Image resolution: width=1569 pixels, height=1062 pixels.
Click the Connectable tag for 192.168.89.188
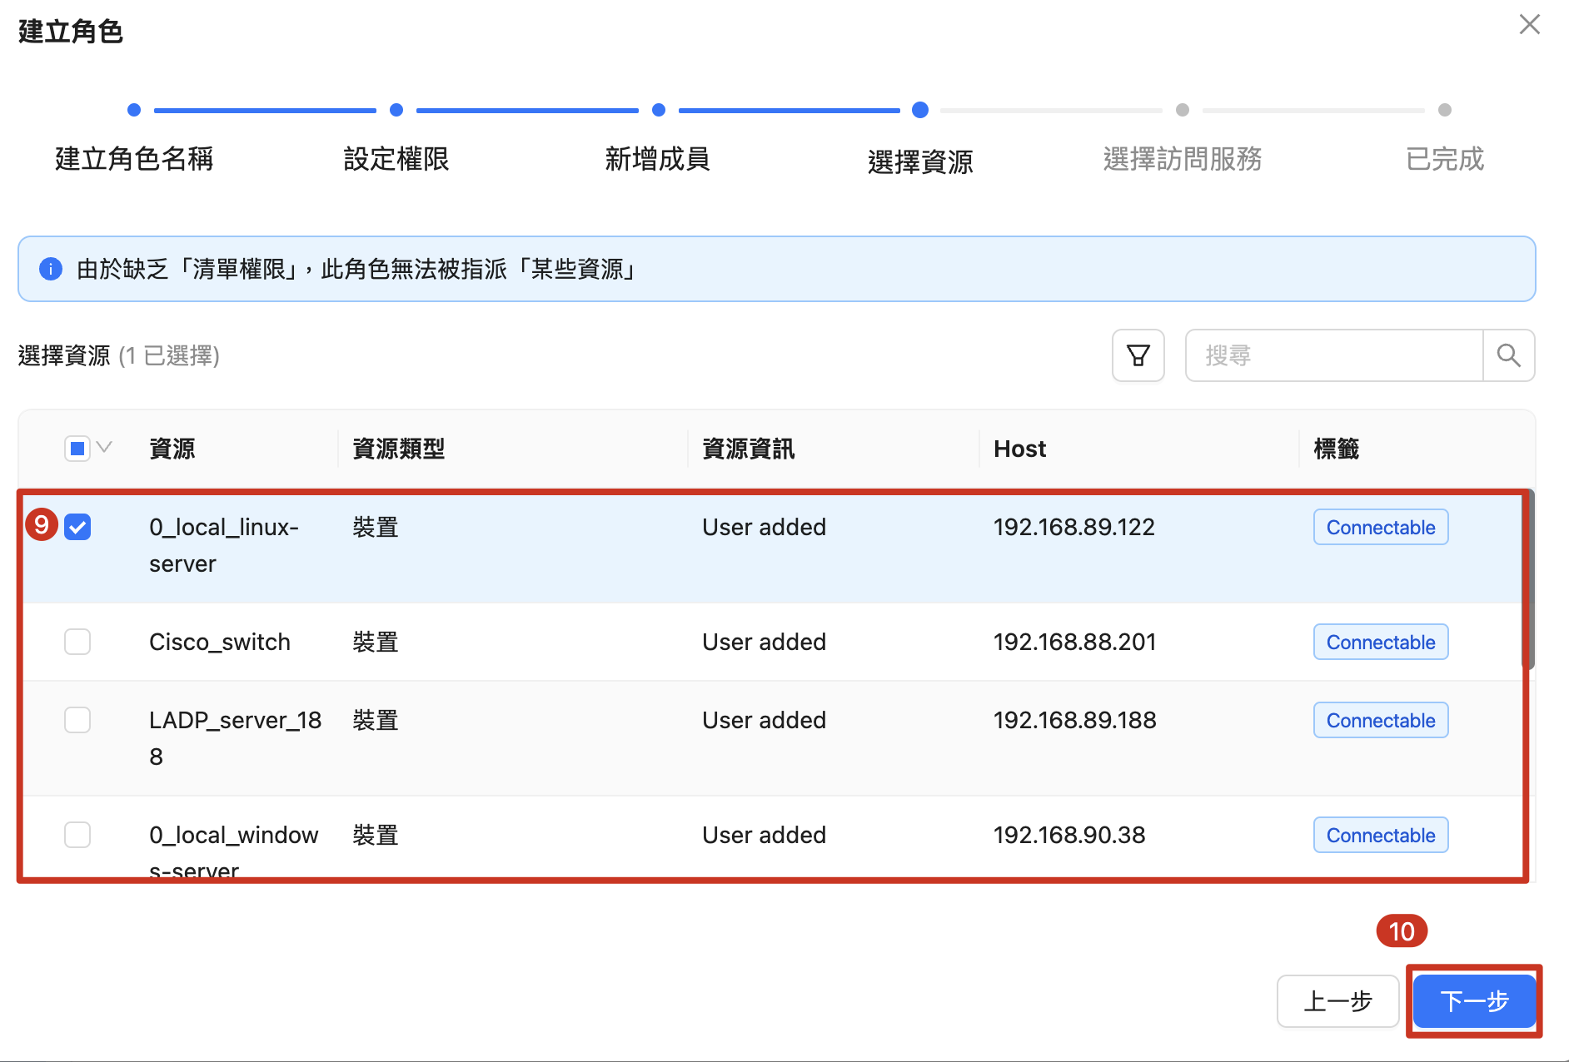[1380, 720]
